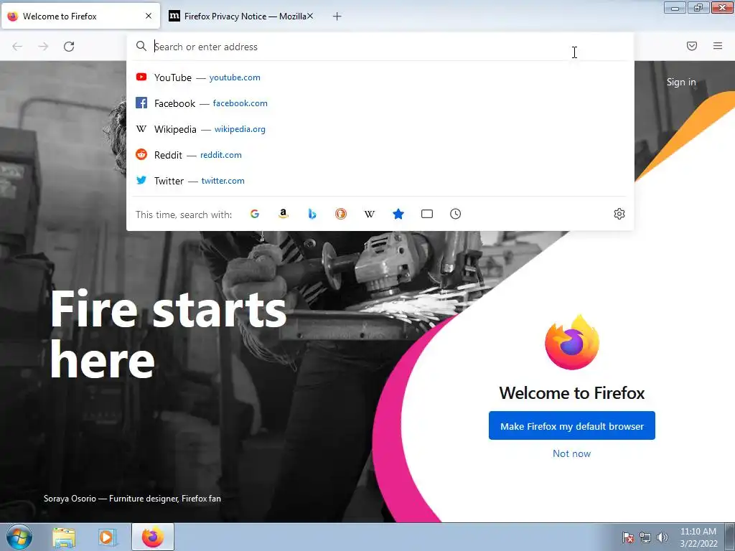Screen dimensions: 735x551
Task: Open the volume speaker tray icon
Action: 662,537
